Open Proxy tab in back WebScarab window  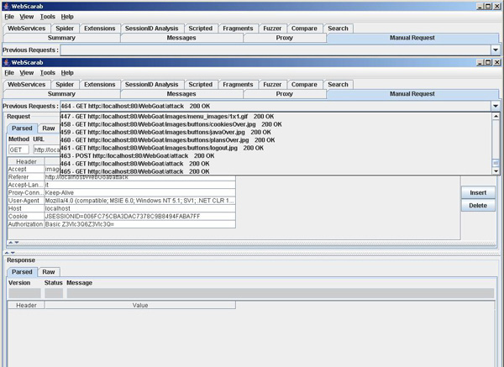[285, 38]
